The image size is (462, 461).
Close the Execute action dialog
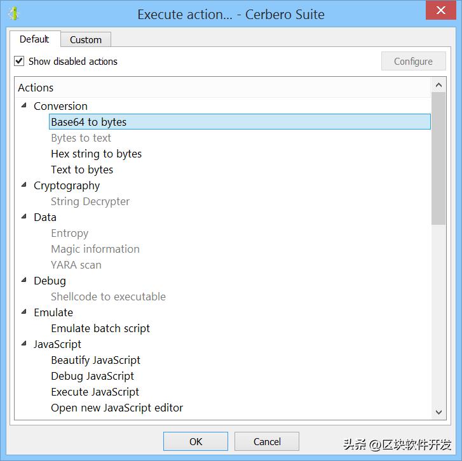tap(441, 10)
